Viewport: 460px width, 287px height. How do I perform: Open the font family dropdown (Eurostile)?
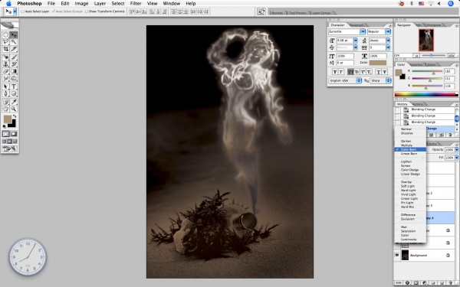click(363, 31)
